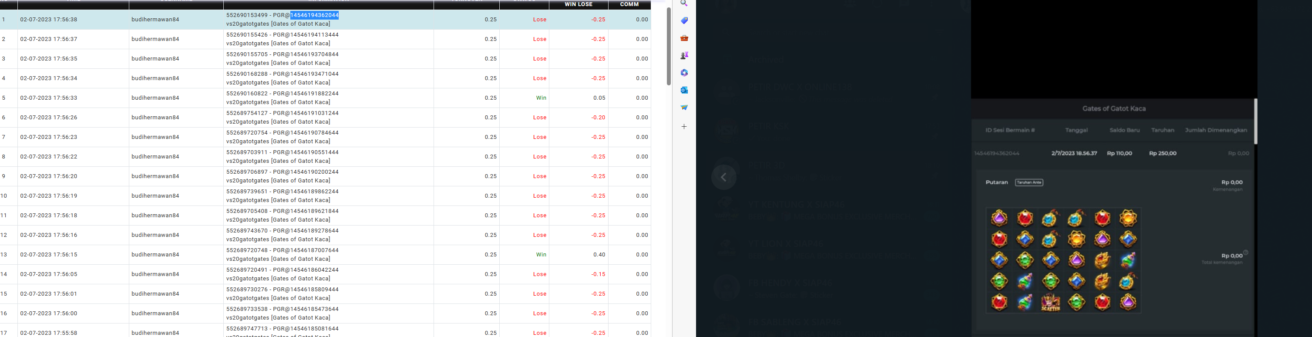
Task: Click the WIN LOSE column header
Action: click(579, 4)
